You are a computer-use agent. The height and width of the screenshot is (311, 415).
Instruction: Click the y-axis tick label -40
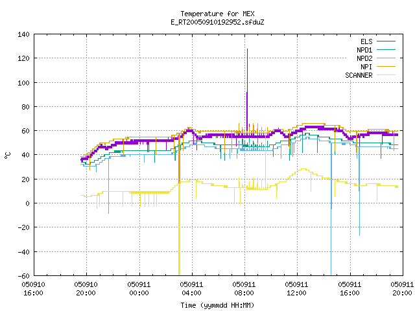[23, 252]
